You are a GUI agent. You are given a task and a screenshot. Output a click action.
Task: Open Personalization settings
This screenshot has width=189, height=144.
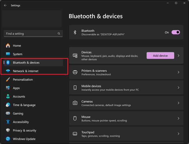click(x=33, y=79)
